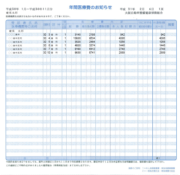Select 1056 in the 本人負担額Ⓐ column
This screenshot has width=180, height=175.
tap(122, 42)
